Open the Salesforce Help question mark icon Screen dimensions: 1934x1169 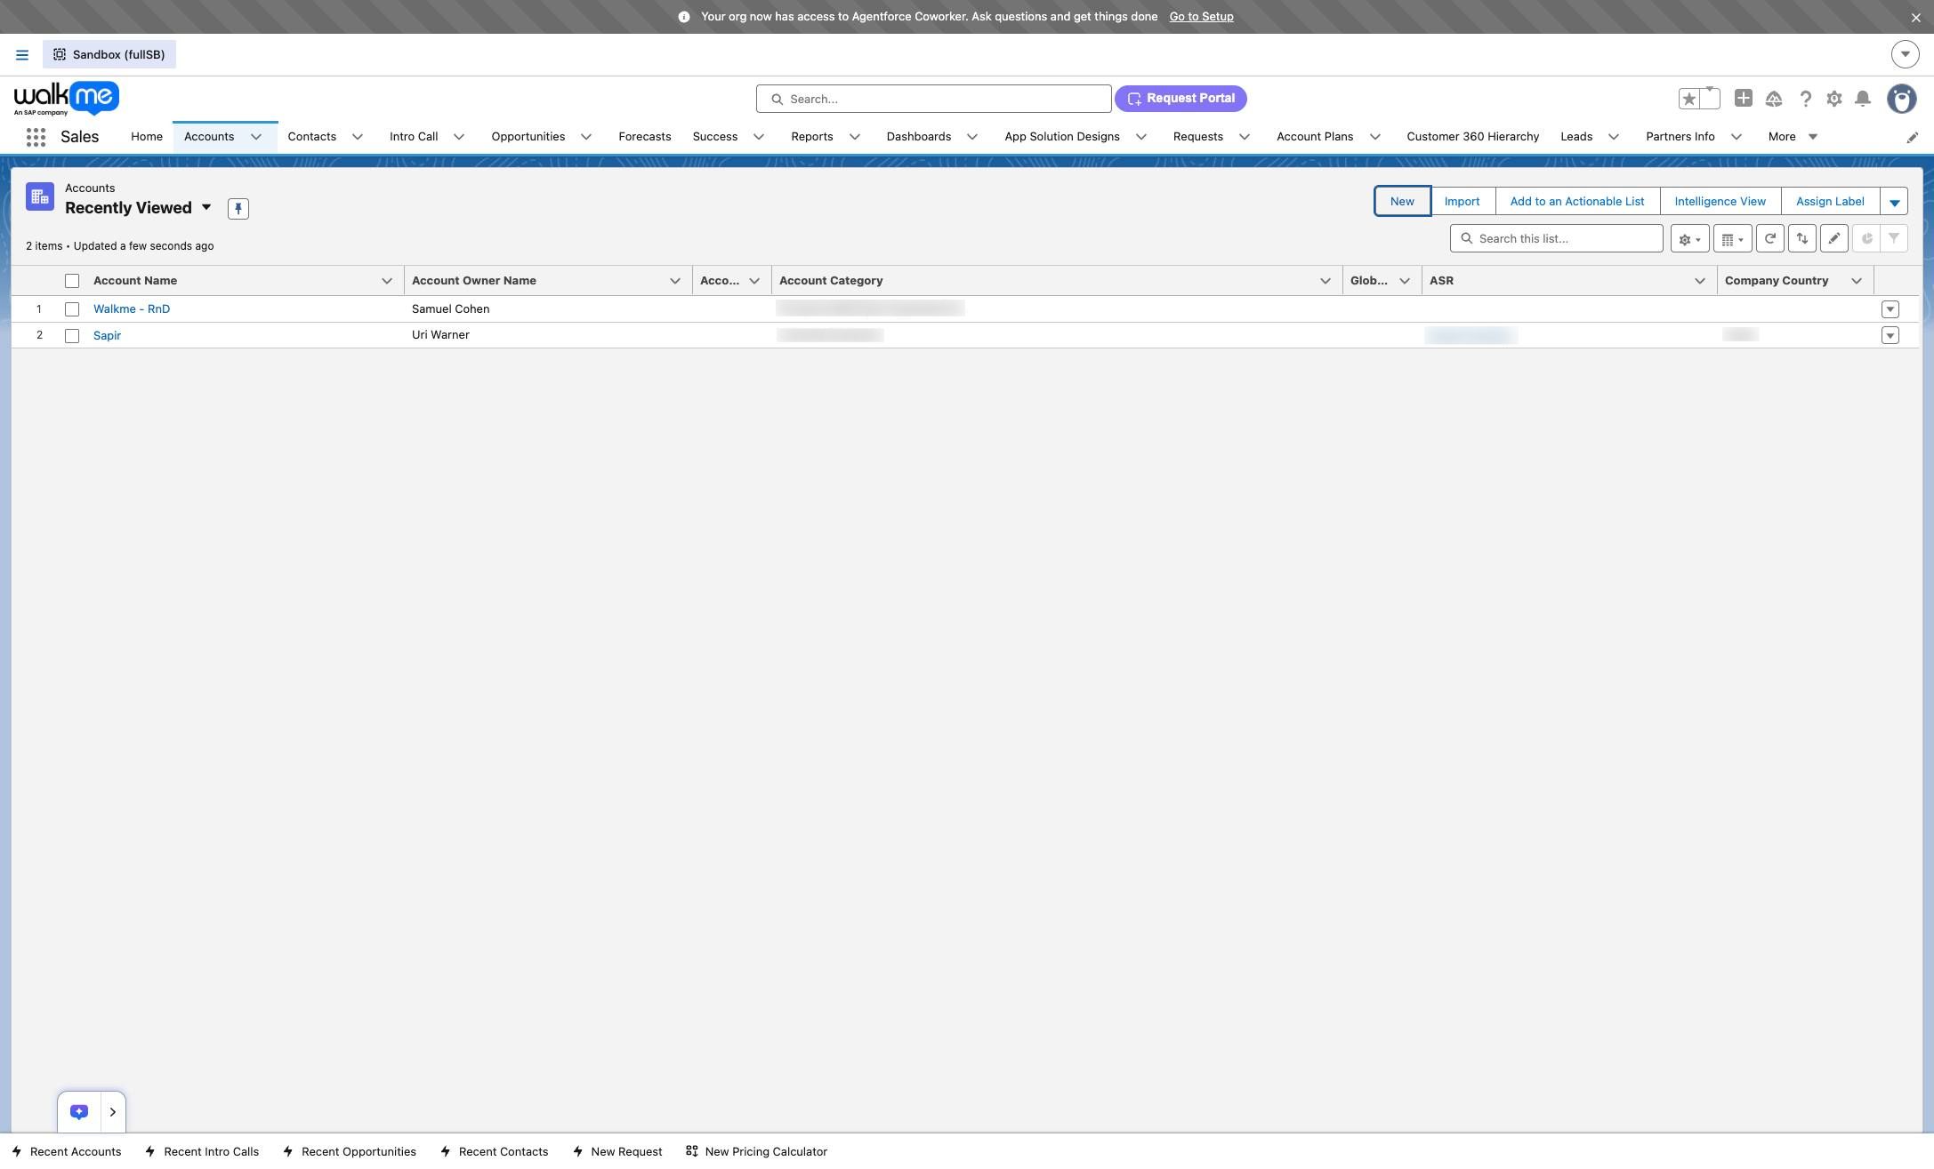1805,99
